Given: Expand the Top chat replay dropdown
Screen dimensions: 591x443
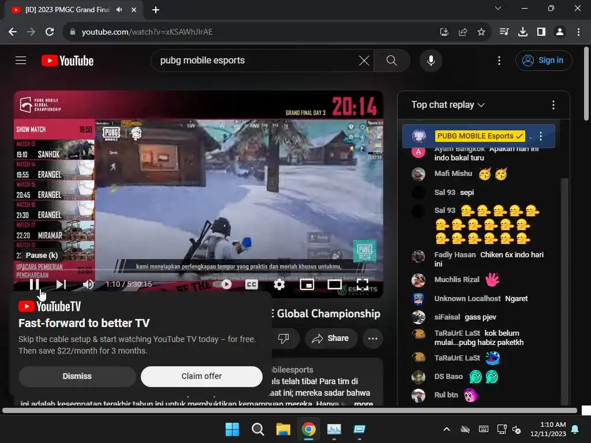Looking at the screenshot, I should (448, 105).
